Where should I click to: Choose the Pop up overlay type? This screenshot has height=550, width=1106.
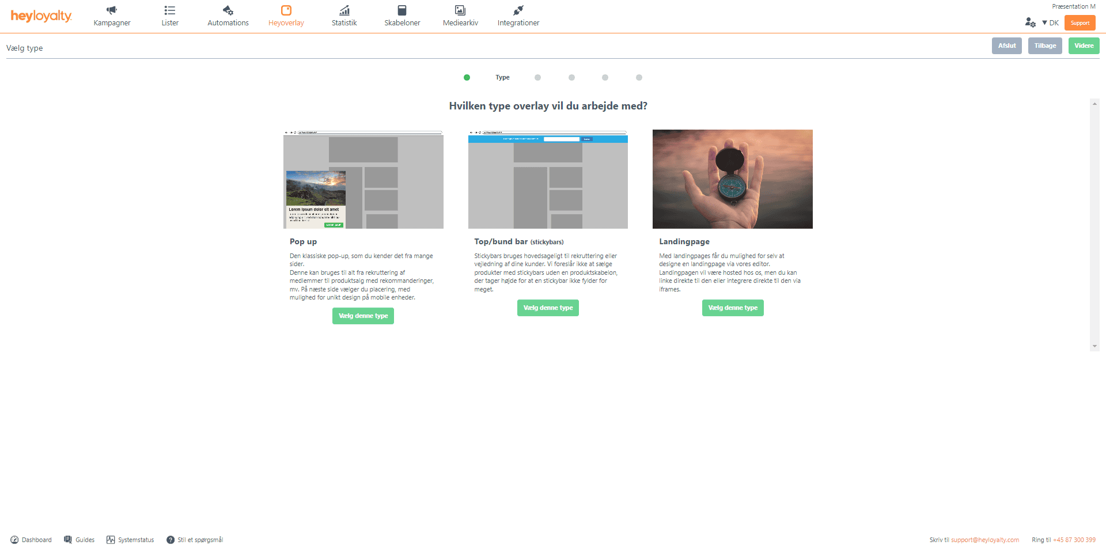363,316
